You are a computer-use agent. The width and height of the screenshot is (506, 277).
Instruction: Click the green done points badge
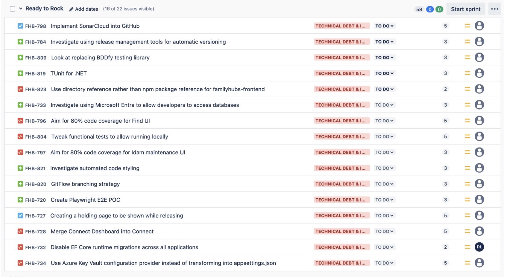(439, 9)
